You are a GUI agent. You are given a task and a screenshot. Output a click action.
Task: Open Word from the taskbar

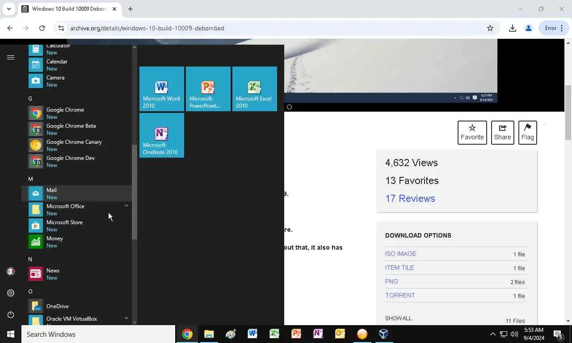pyautogui.click(x=252, y=334)
